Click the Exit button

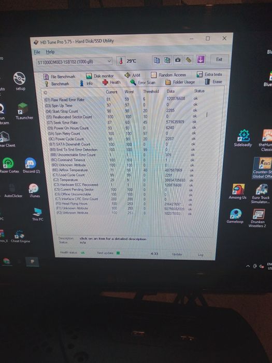tap(219, 60)
